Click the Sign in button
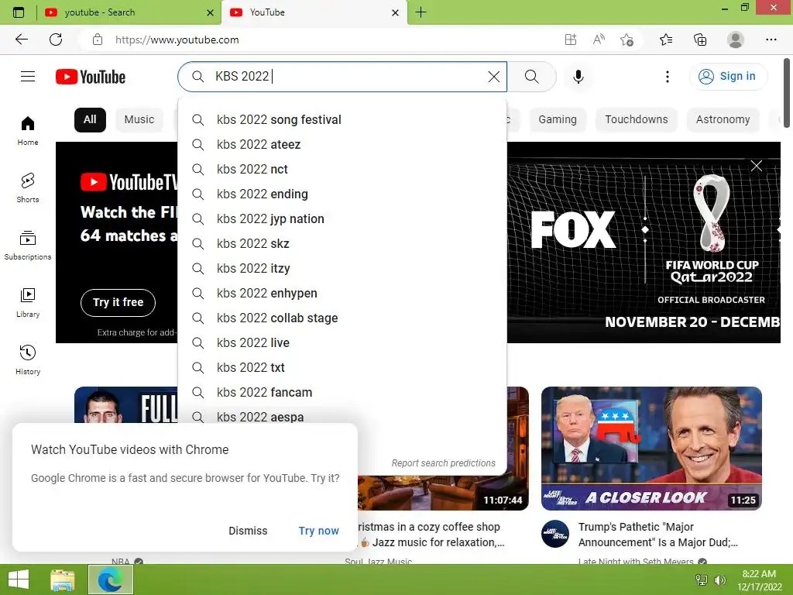This screenshot has height=595, width=793. coord(728,77)
